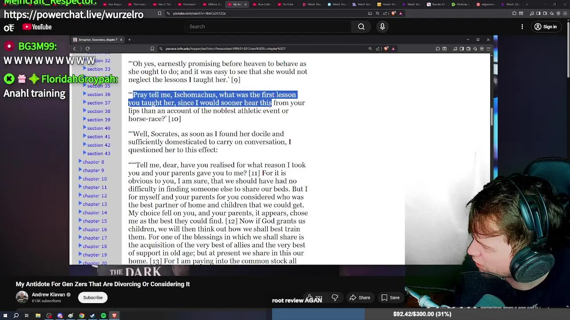Viewport: 570px width, 320px height.
Task: Open Brave Rewards in the Perseus window
Action: tap(393, 48)
